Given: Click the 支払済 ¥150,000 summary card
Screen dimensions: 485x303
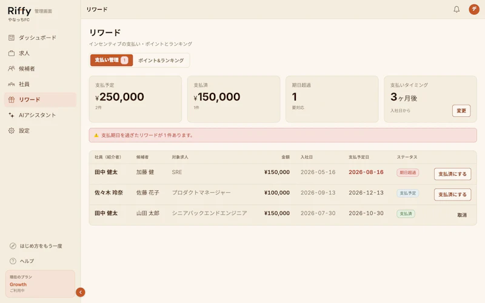Looking at the screenshot, I should [x=233, y=99].
